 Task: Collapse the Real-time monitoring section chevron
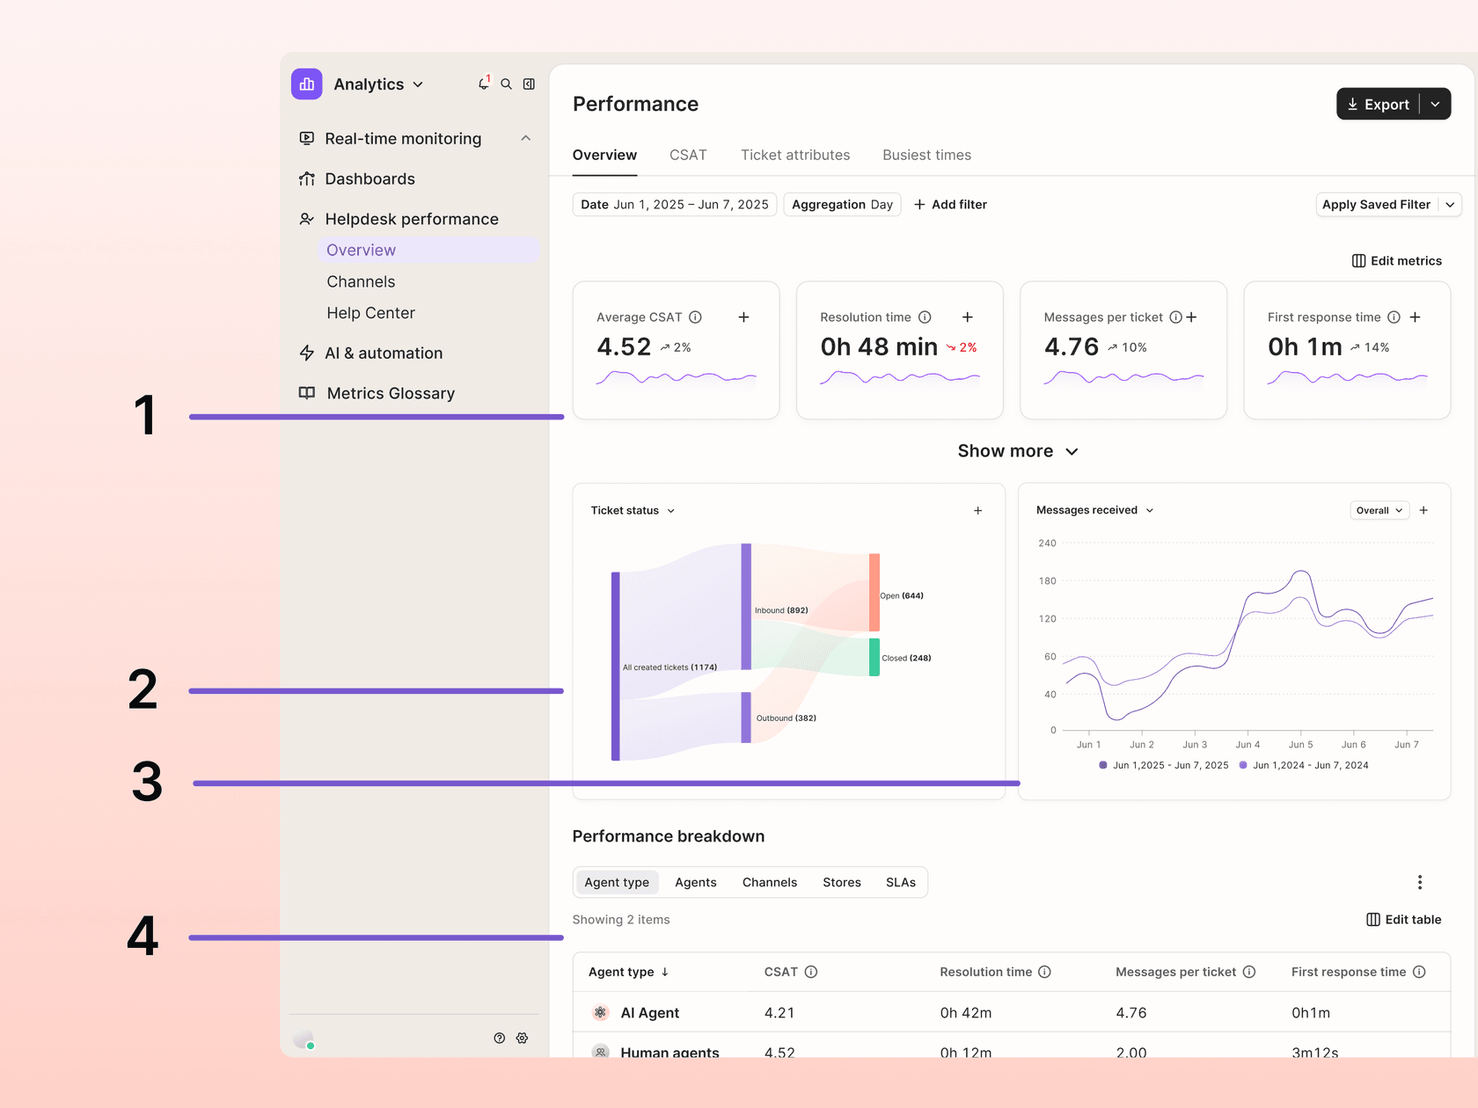point(525,138)
